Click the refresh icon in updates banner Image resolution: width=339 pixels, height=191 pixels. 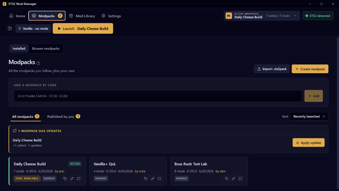[x=15, y=131]
